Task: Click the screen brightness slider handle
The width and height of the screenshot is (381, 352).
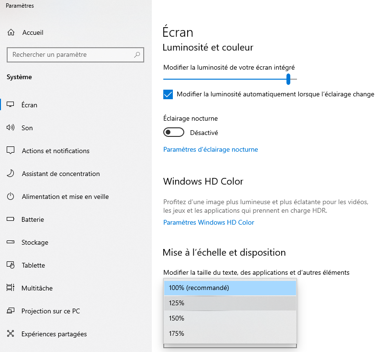Action: (288, 79)
